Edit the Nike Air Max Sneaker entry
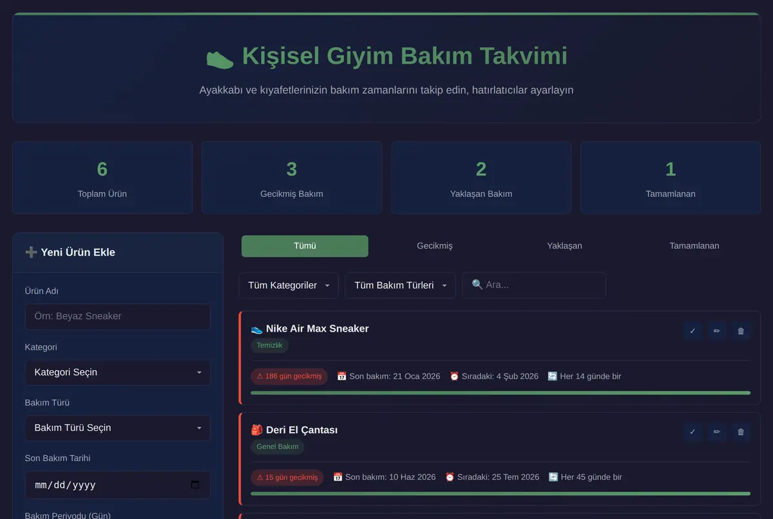Screen dimensions: 773x519 coord(716,331)
